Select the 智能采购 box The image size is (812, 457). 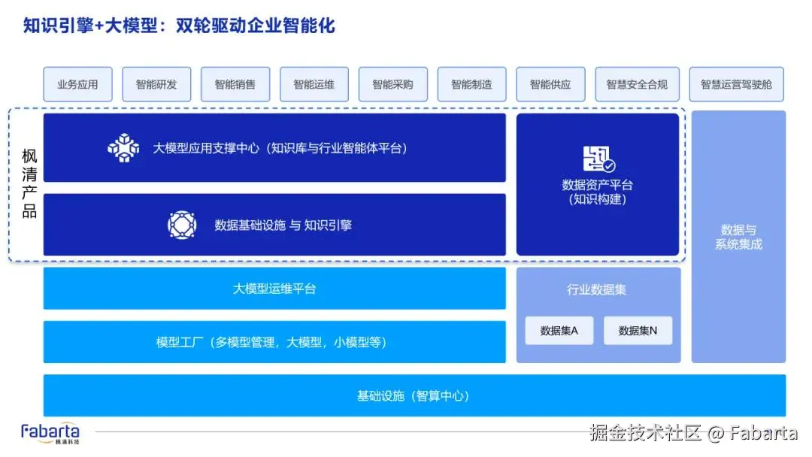click(x=393, y=84)
